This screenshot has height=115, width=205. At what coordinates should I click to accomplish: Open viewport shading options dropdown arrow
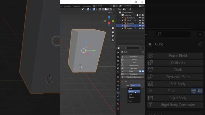point(113,9)
